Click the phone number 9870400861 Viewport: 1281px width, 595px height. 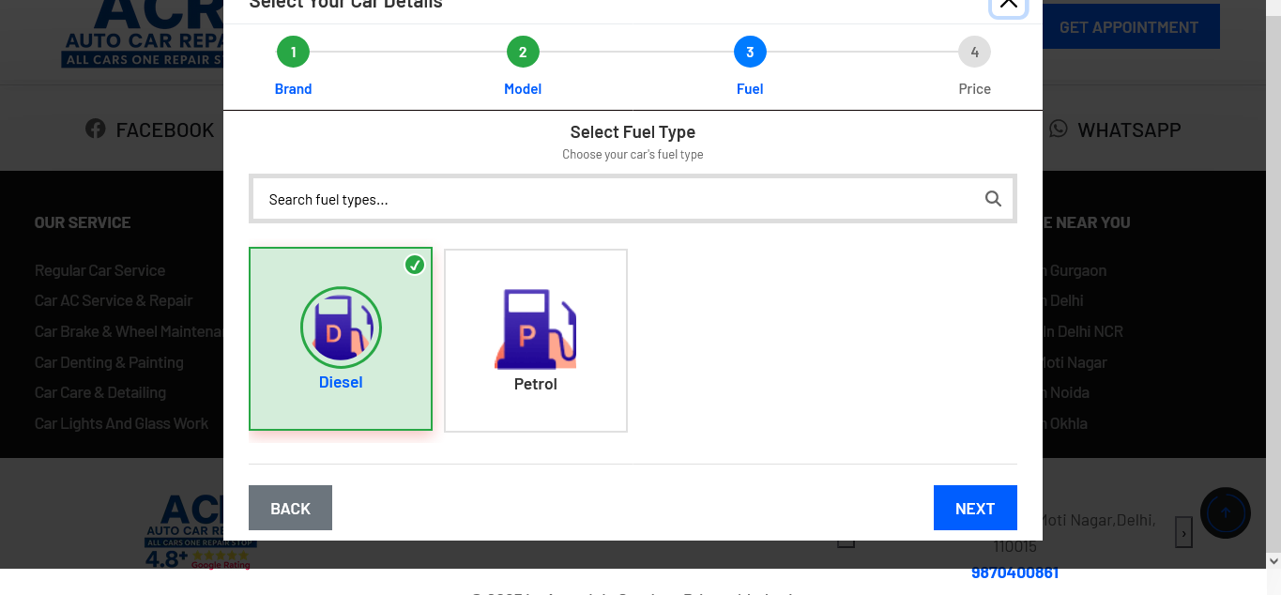[x=1014, y=572]
